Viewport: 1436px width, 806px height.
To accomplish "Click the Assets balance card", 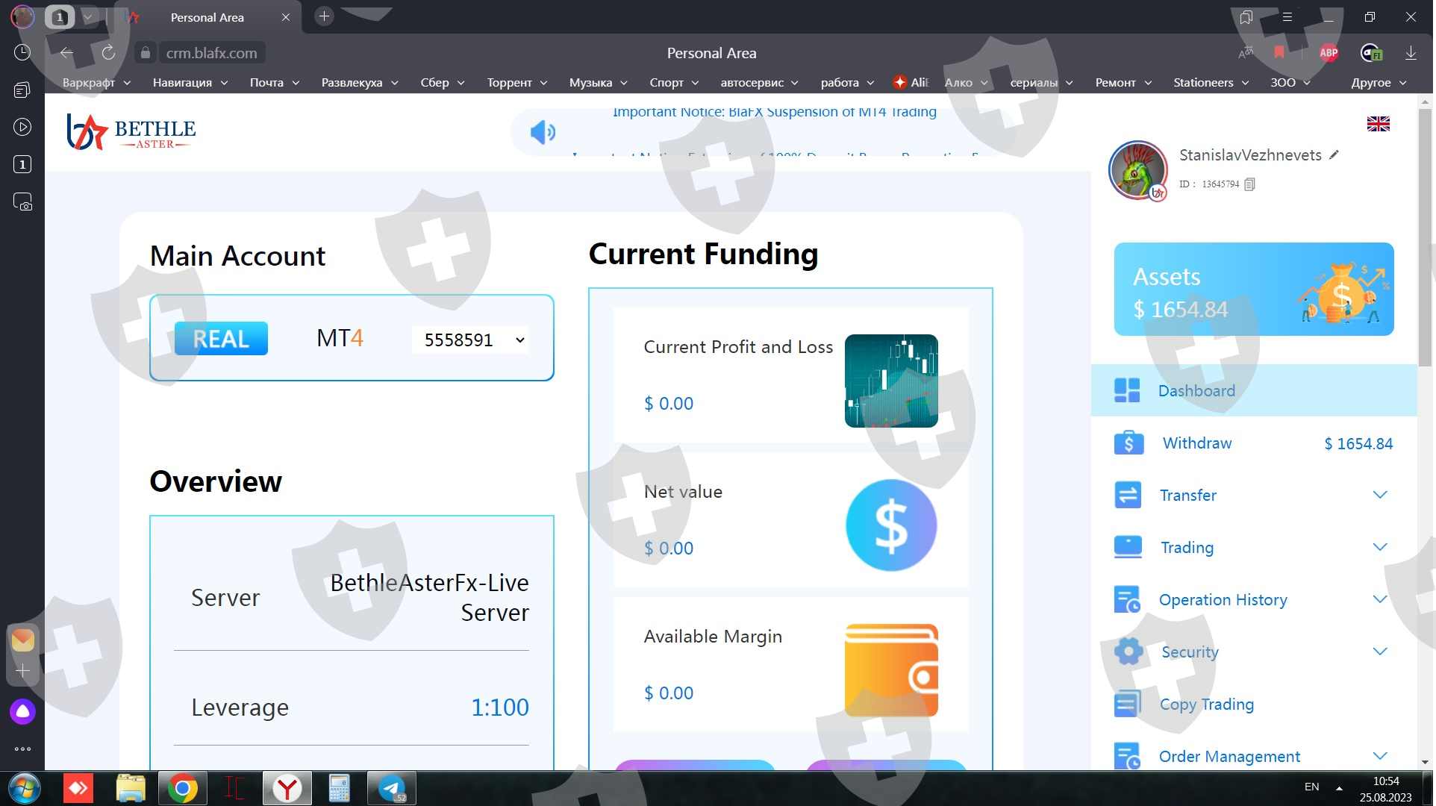I will (1253, 289).
